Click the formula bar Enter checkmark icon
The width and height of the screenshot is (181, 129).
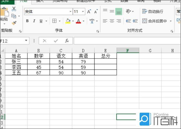(x=56, y=41)
